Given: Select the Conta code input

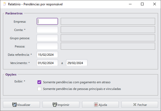Looking at the screenshot, I should 47,30.
